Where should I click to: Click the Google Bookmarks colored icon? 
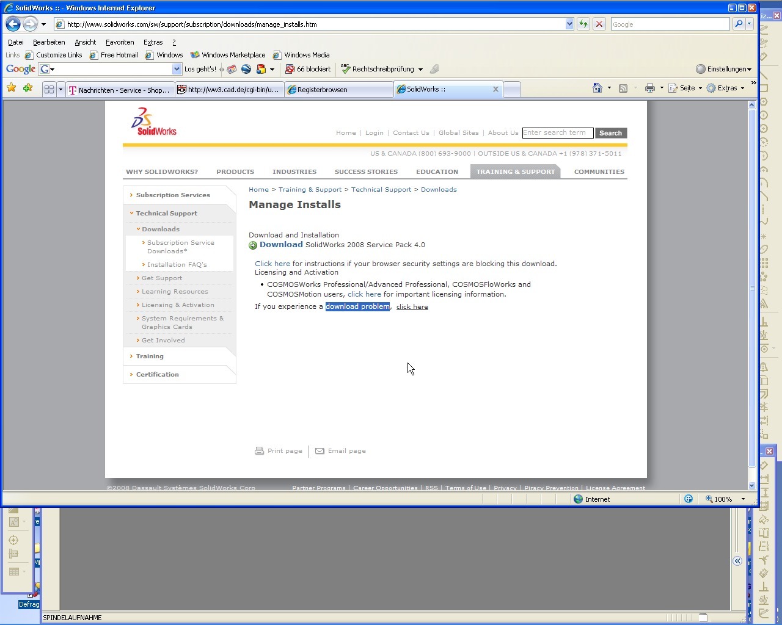pos(261,69)
